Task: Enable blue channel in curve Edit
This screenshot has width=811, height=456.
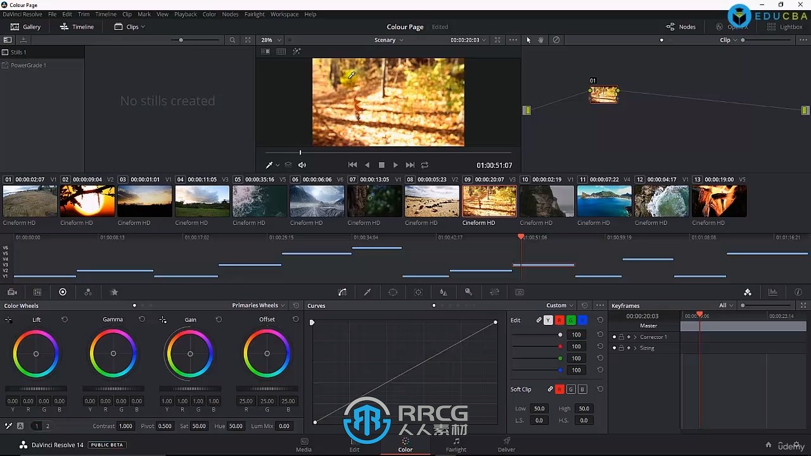Action: tap(582, 320)
